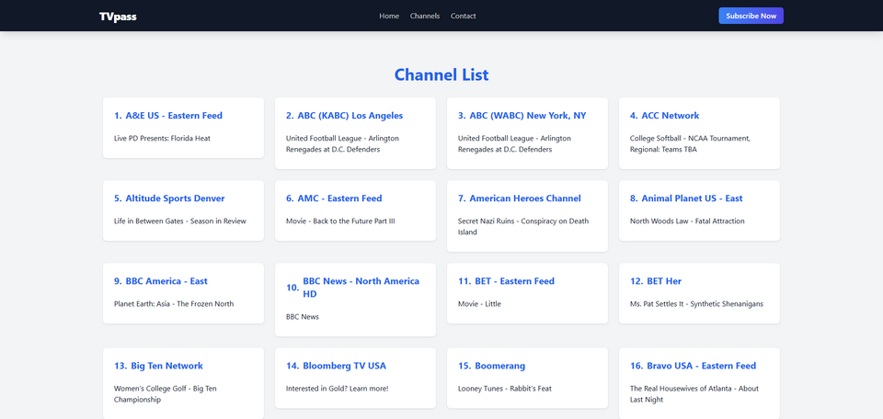Select AMC - Eastern Feed channel
This screenshot has height=419, width=883.
(339, 198)
